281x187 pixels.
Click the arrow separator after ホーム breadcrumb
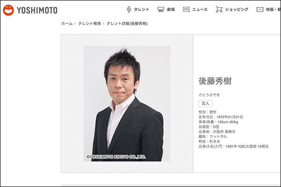click(x=75, y=23)
